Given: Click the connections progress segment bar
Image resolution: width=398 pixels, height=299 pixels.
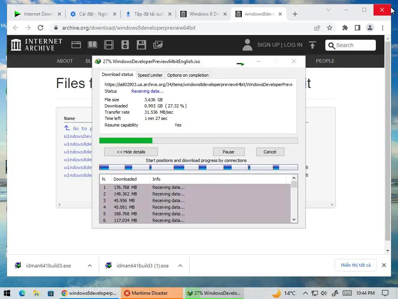Looking at the screenshot, I should tap(199, 167).
